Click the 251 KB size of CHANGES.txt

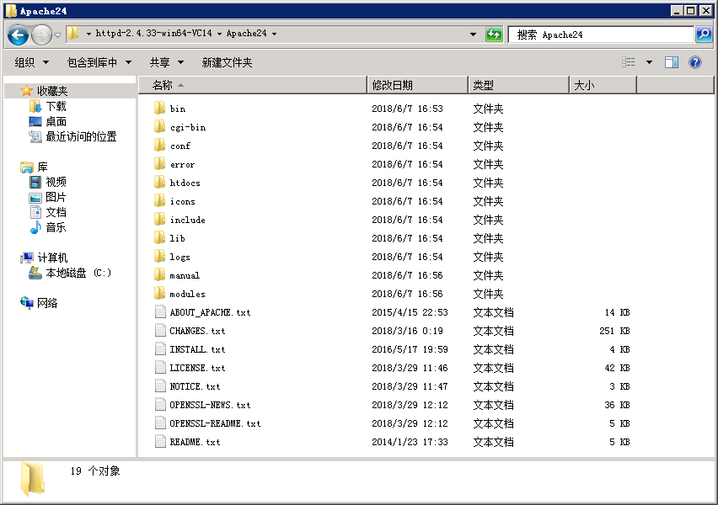click(x=614, y=331)
